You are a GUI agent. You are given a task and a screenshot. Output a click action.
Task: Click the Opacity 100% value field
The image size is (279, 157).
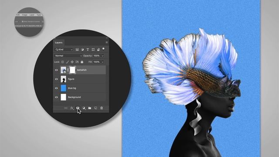click(x=97, y=56)
